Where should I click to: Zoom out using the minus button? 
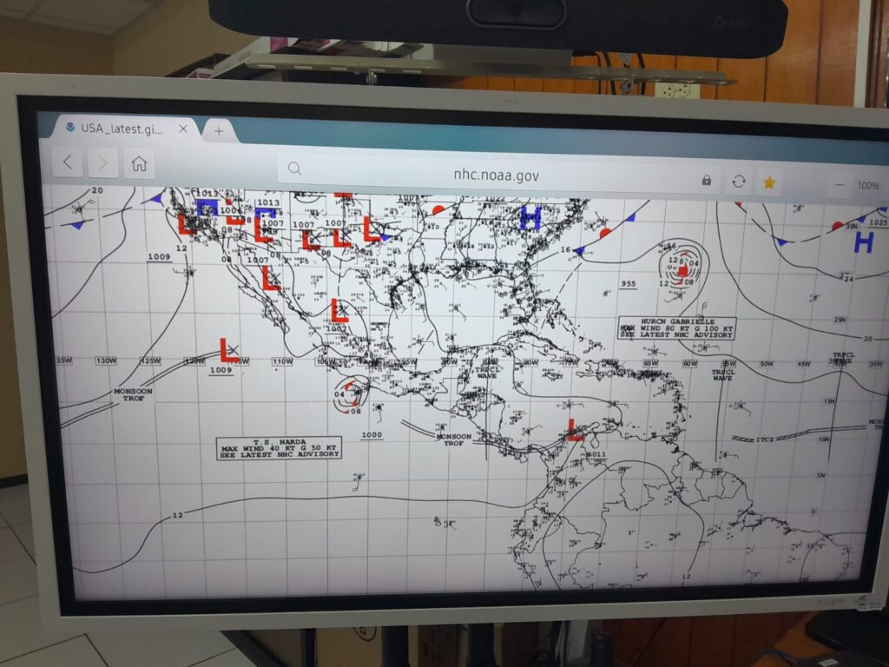(839, 185)
